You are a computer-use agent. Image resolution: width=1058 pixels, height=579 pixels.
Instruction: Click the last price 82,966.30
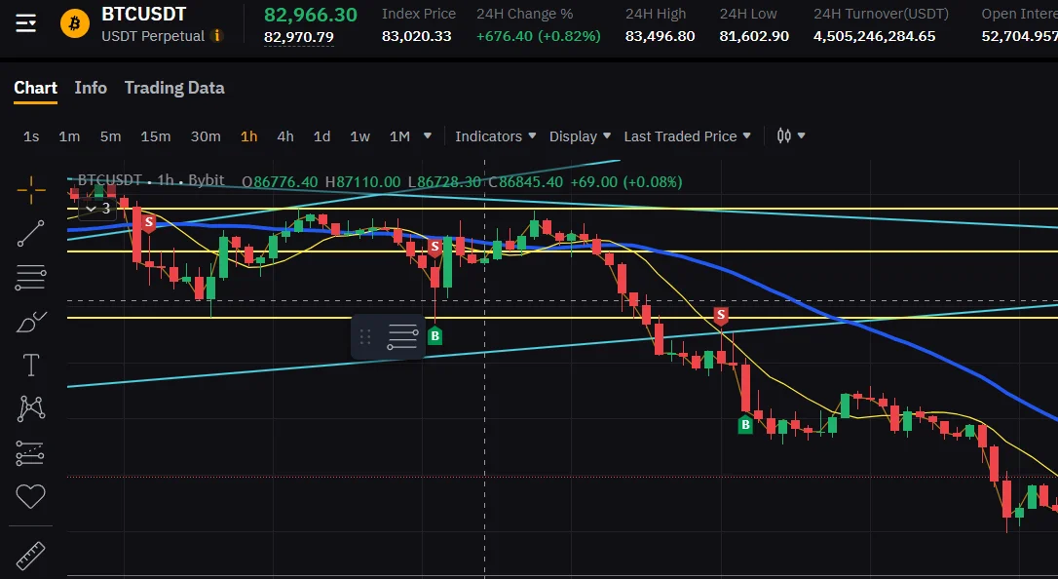tap(311, 15)
